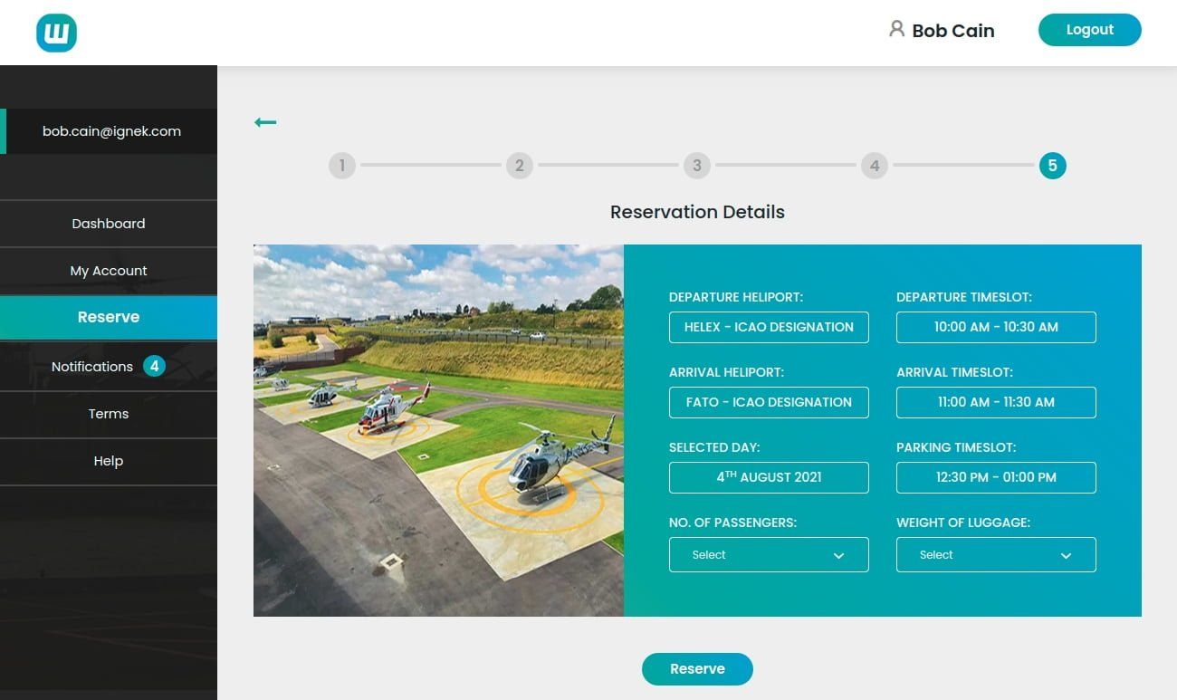Jump to step 5 of the reservation flow
Image resolution: width=1177 pixels, height=700 pixels.
pyautogui.click(x=1051, y=166)
